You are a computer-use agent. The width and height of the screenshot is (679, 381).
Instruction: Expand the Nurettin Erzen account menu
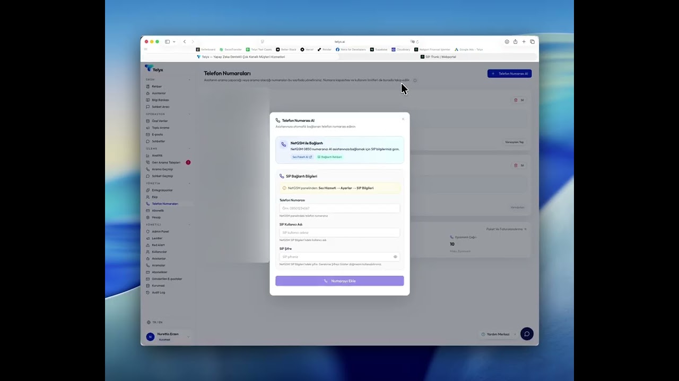[188, 337]
